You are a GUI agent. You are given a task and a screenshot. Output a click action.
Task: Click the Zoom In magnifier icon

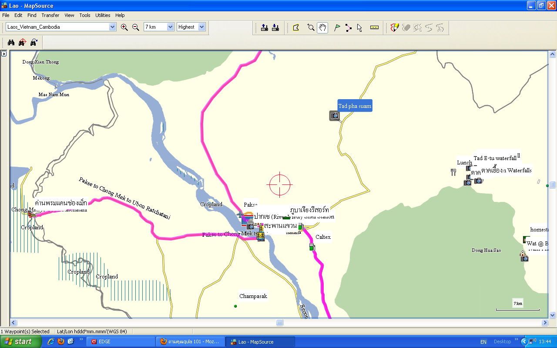124,27
